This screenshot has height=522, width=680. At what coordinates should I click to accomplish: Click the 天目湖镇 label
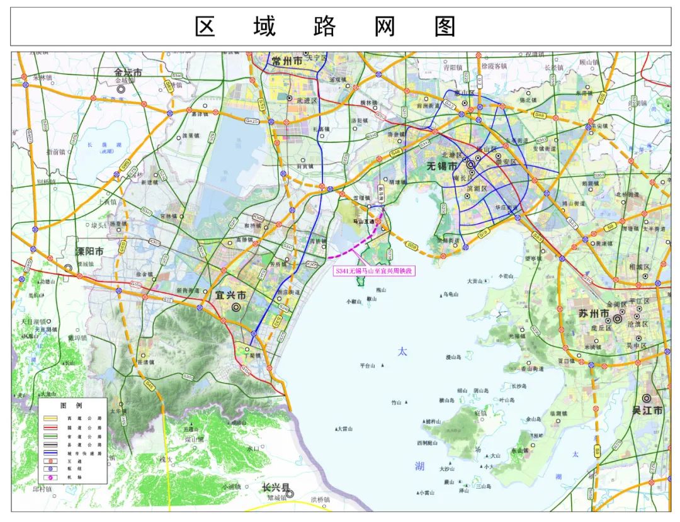pyautogui.click(x=34, y=322)
